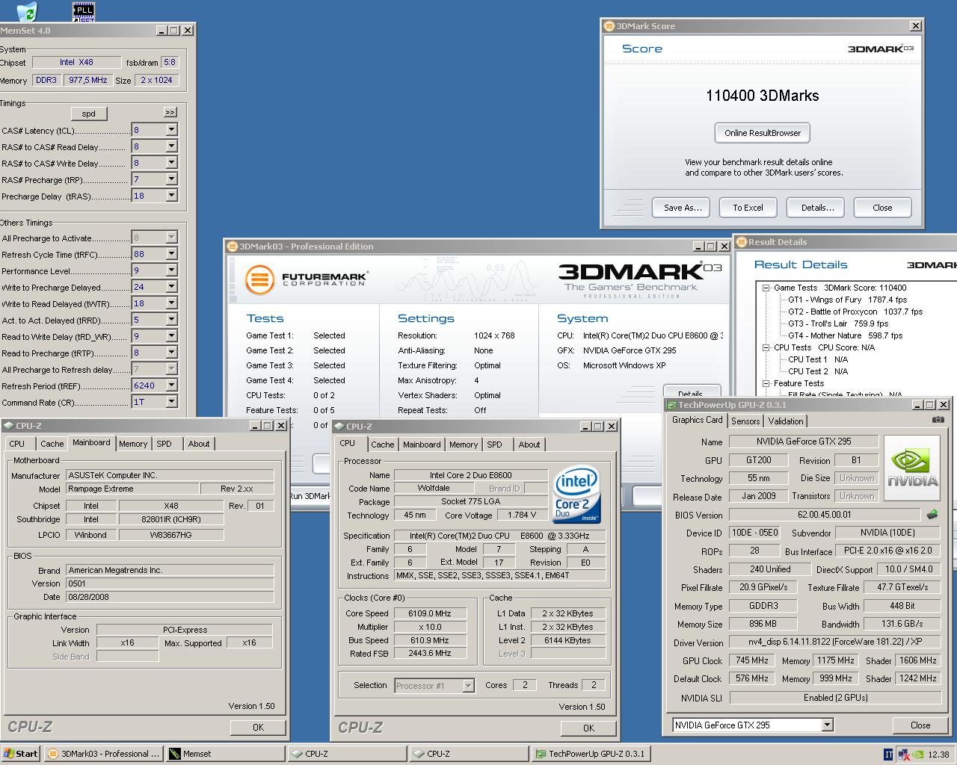Click the blue system tray icon

coord(888,754)
